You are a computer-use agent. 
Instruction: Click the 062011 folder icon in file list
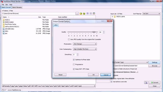pyautogui.click(x=4, y=20)
